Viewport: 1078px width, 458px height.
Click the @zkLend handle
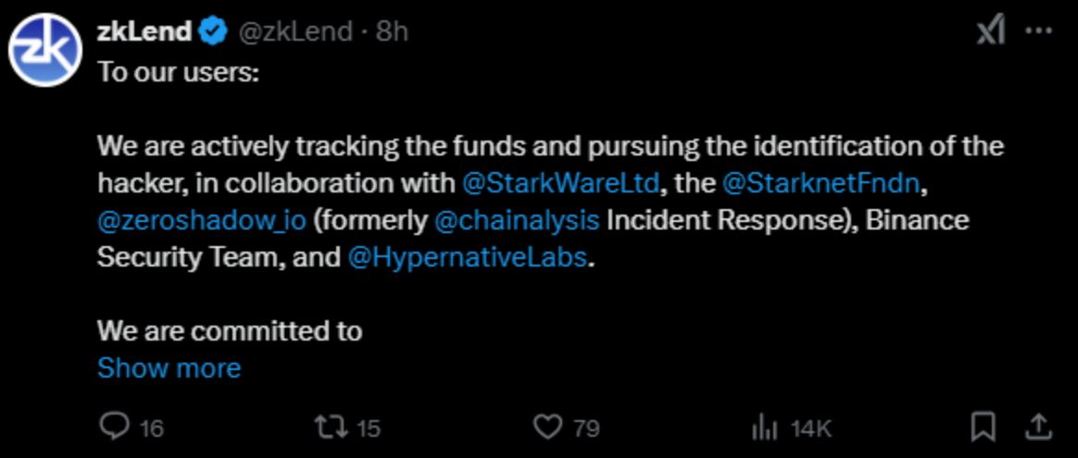click(x=295, y=31)
